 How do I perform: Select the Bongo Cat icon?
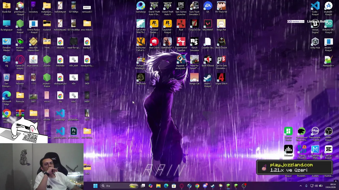(194, 79)
